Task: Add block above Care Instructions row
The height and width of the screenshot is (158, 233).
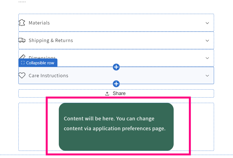Action: (x=116, y=67)
